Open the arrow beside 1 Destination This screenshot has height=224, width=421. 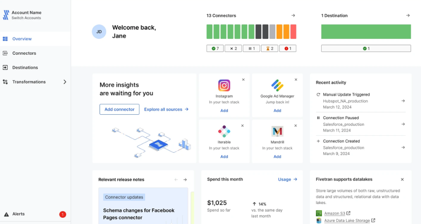coord(408,16)
